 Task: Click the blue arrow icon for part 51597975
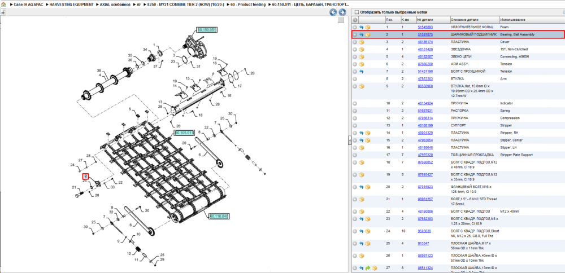tap(362, 35)
